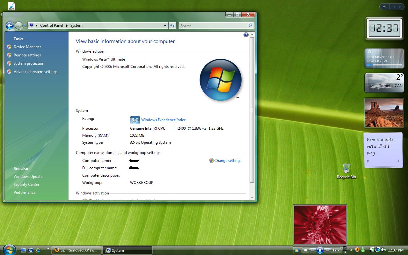
Task: Click the search magnifier icon
Action: click(250, 25)
